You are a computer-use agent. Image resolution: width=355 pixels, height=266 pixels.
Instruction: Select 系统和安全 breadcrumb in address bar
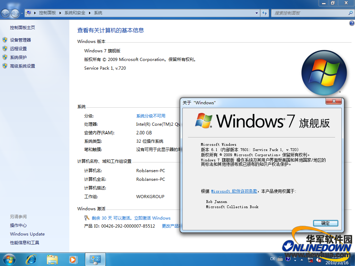(x=75, y=13)
